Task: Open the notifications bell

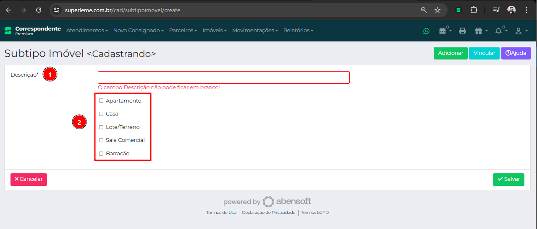Action: coord(498,31)
